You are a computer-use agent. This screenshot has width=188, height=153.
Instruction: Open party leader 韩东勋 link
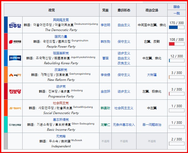pos(105,42)
